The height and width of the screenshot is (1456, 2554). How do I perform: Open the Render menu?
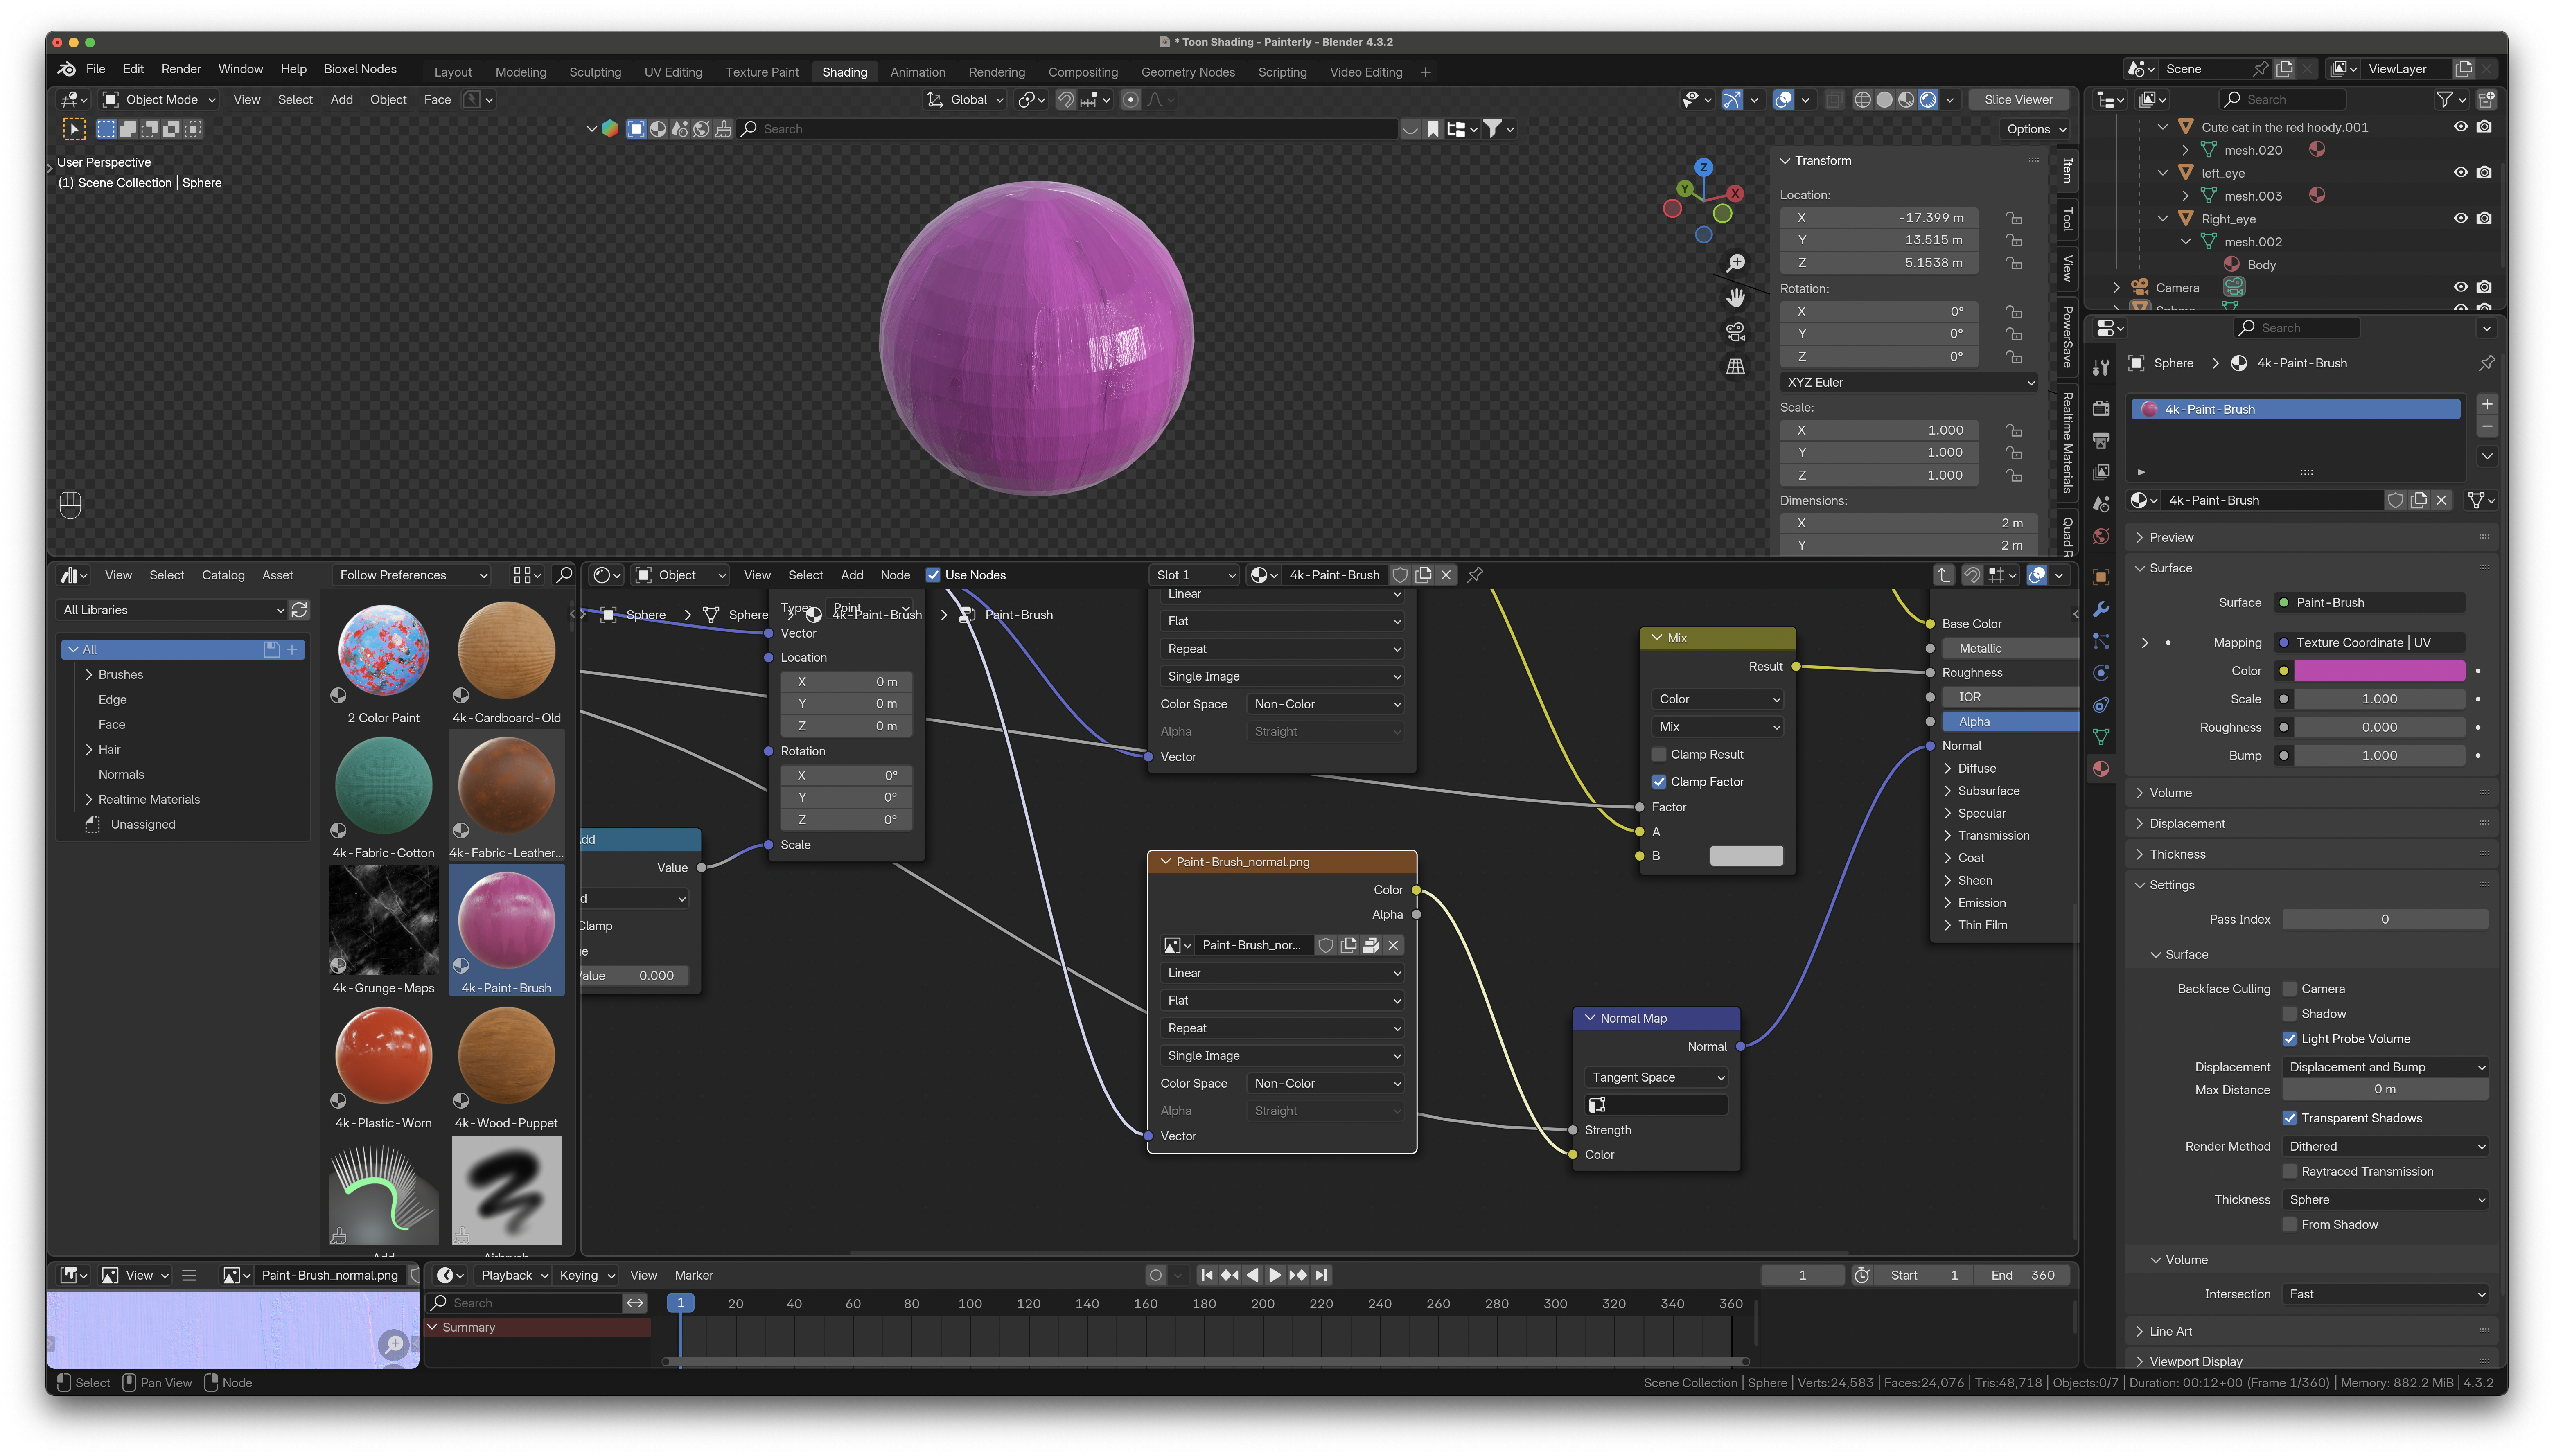pos(181,69)
